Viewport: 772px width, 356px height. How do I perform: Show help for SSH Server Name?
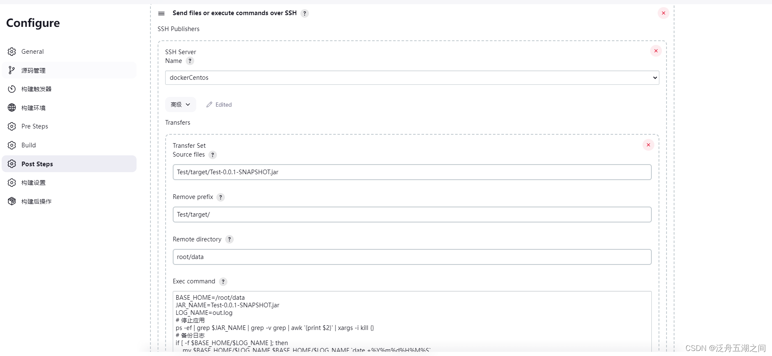pyautogui.click(x=190, y=61)
